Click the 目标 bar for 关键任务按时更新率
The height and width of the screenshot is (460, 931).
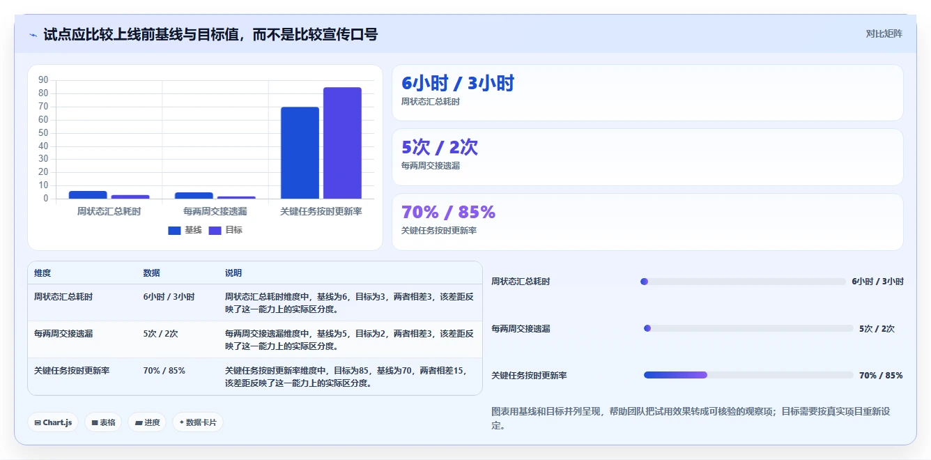tap(342, 143)
